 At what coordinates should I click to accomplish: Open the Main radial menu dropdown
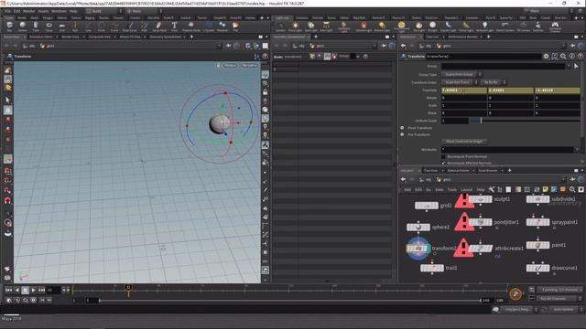coord(144,11)
